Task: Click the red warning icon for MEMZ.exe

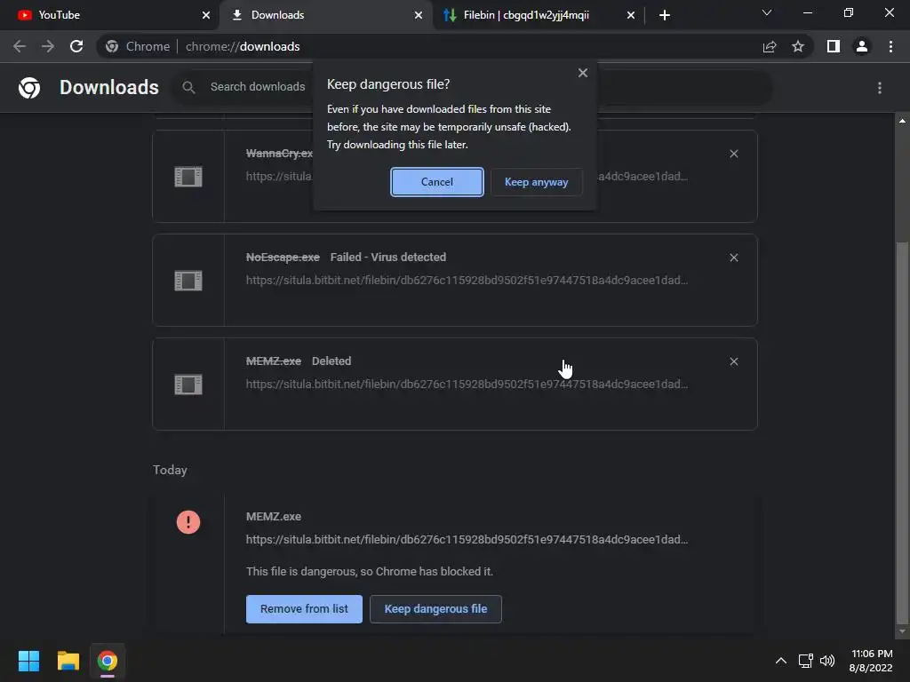Action: (x=188, y=522)
